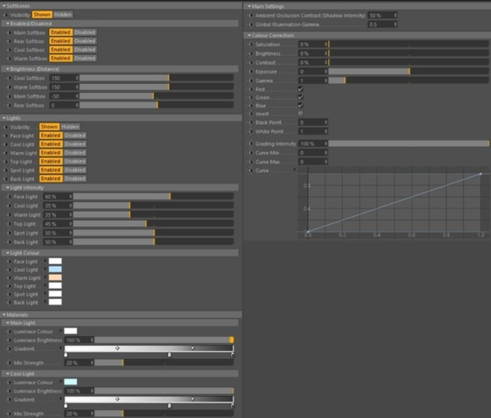Open the Cool Light colour swatch

coord(55,269)
